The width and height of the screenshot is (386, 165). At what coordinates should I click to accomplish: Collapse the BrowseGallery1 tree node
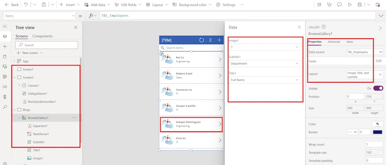tap(19, 118)
